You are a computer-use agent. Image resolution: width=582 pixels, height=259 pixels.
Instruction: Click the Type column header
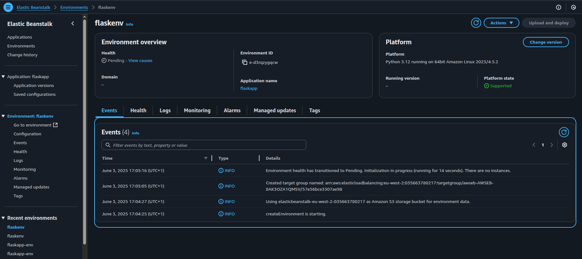click(x=224, y=158)
